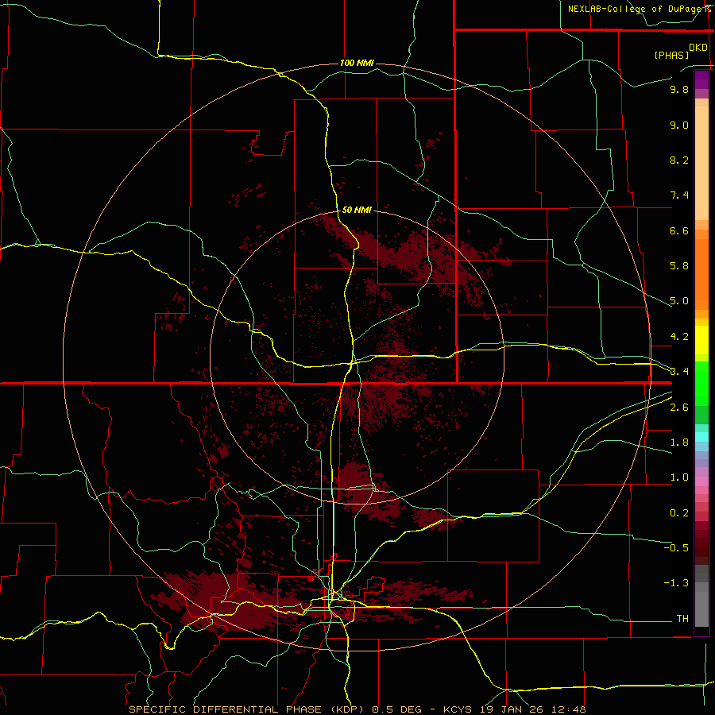Click the TH threshold label
This screenshot has width=715, height=715.
click(x=682, y=619)
